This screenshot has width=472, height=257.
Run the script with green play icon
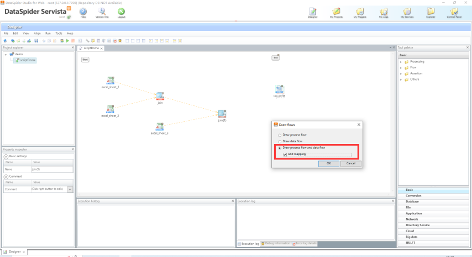pos(67,41)
